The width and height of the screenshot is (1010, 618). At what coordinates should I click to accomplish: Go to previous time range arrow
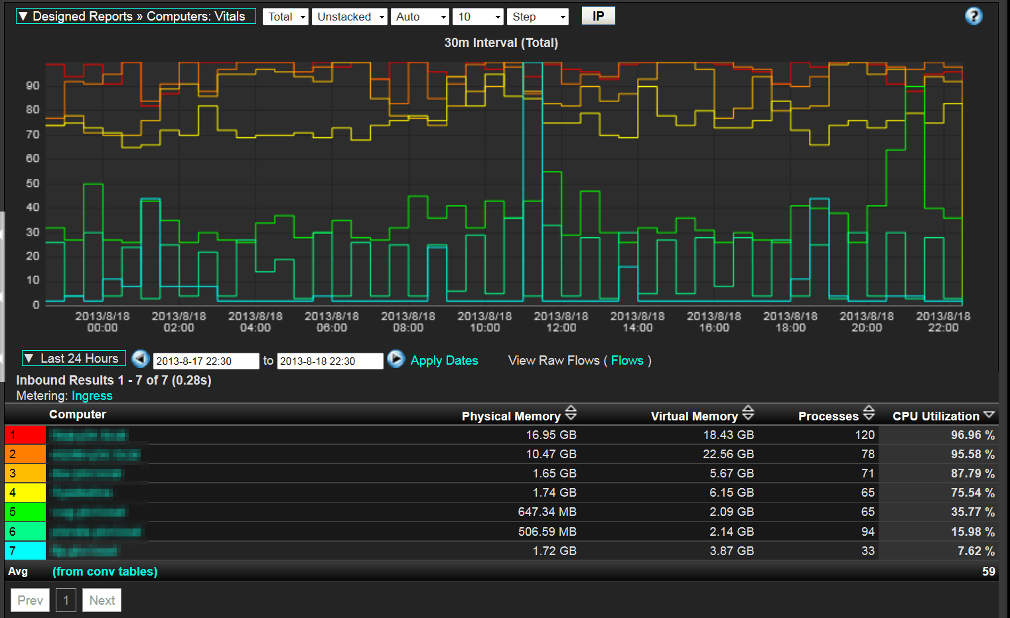(140, 359)
